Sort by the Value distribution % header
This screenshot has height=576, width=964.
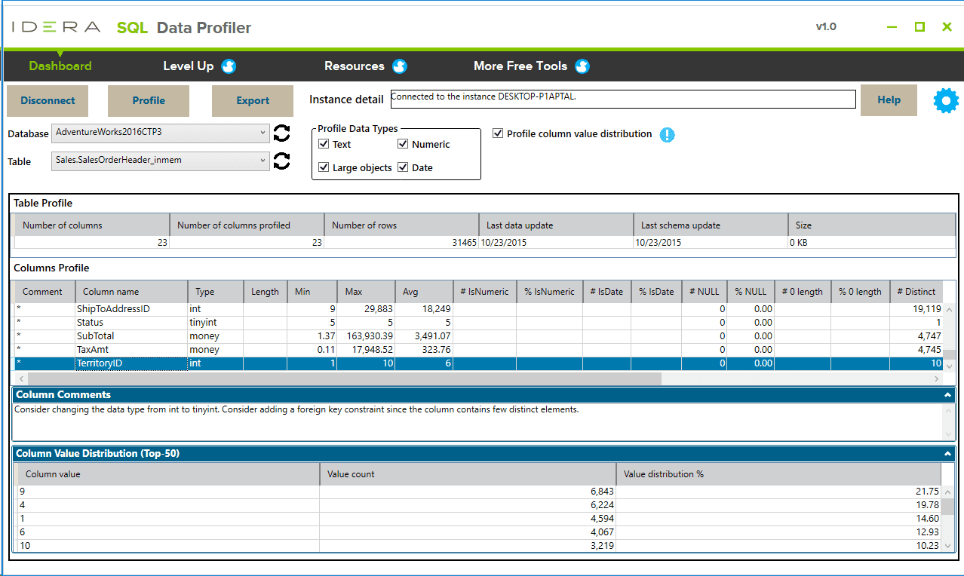[778, 474]
